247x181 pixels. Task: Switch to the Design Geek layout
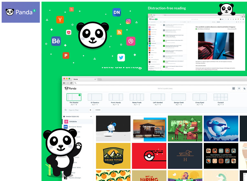coord(178,99)
